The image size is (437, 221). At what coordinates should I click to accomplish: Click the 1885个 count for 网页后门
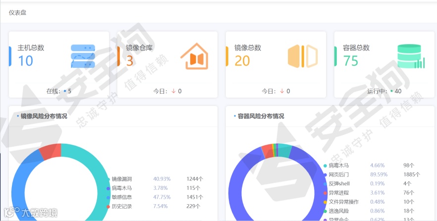pyautogui.click(x=412, y=175)
